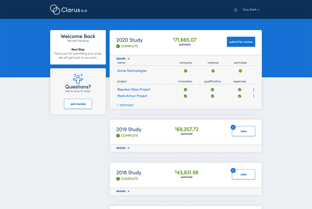Open the Stark Armor Project link

(x=132, y=96)
